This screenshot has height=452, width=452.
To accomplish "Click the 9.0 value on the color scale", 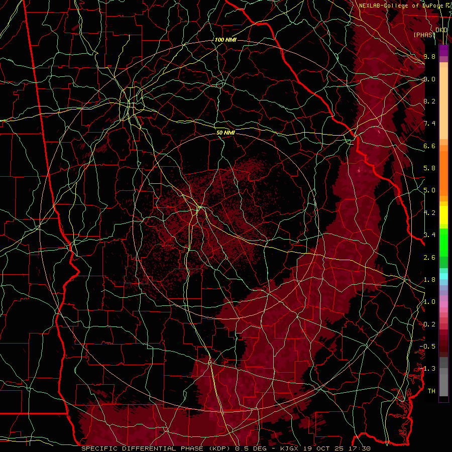I will click(429, 79).
